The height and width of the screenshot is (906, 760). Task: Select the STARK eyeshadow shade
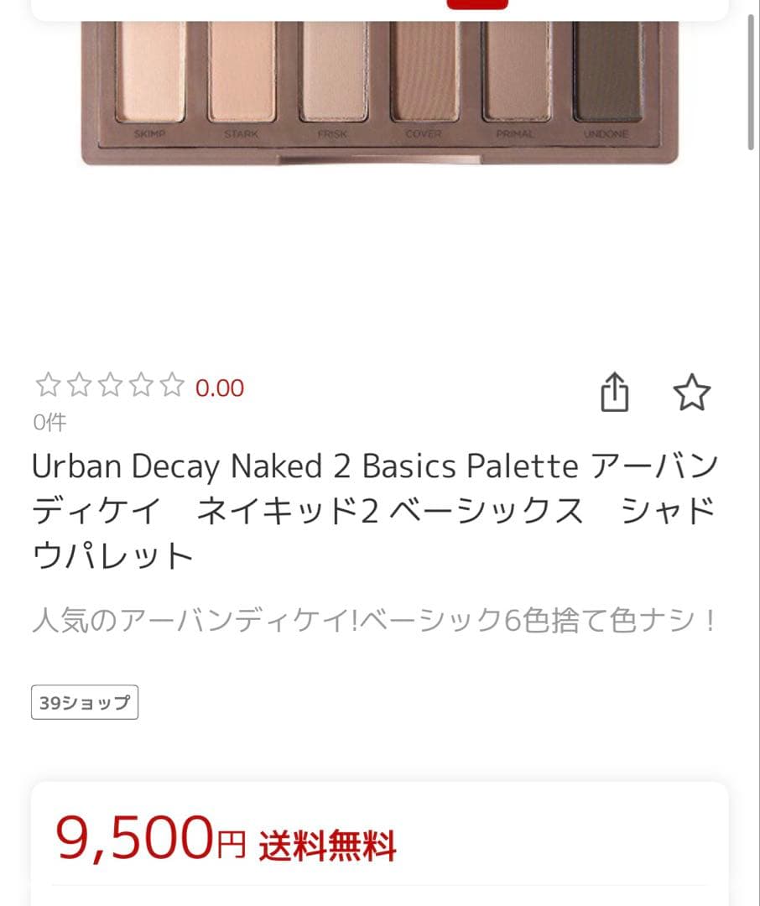tap(242, 71)
